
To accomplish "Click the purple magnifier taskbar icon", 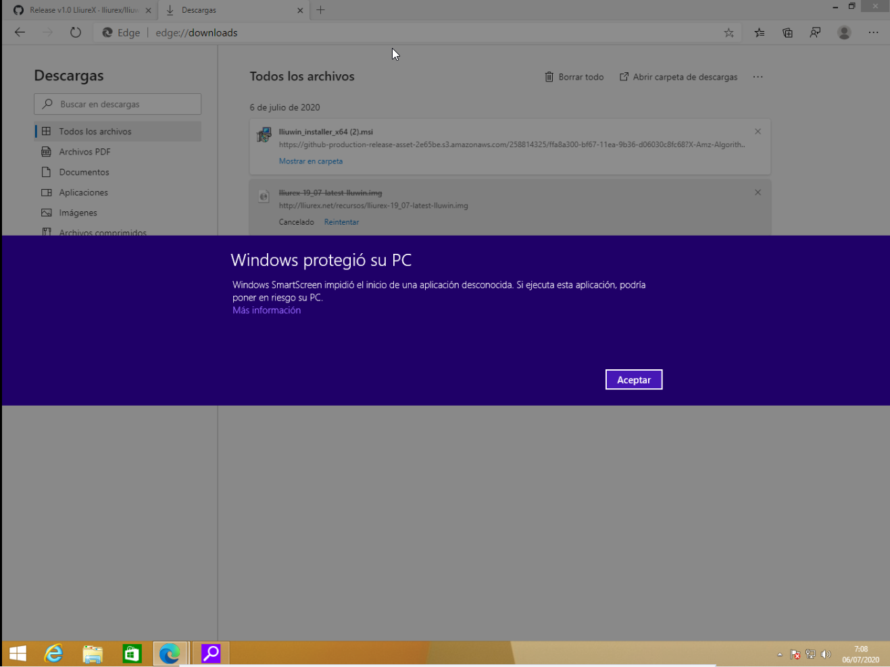I will 211,653.
